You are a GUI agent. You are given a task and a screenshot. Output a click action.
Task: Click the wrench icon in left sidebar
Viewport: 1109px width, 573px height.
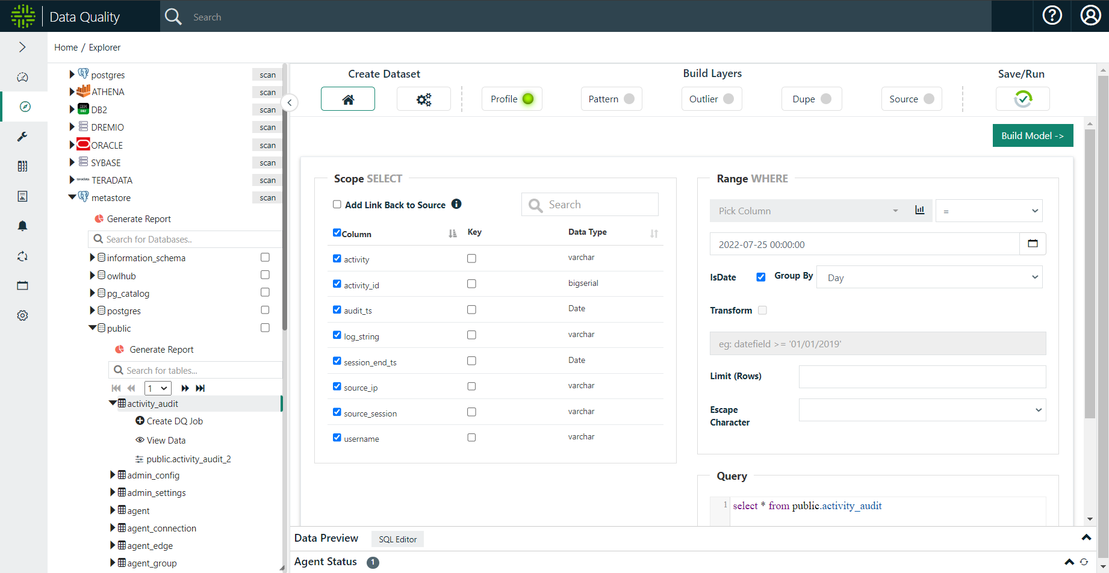pyautogui.click(x=22, y=137)
